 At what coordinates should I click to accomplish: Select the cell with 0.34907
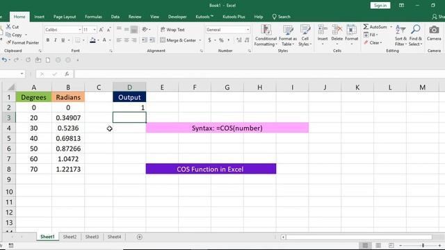[68, 117]
